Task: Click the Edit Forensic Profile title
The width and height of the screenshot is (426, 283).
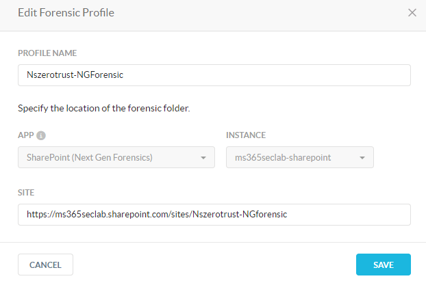Action: click(x=66, y=13)
